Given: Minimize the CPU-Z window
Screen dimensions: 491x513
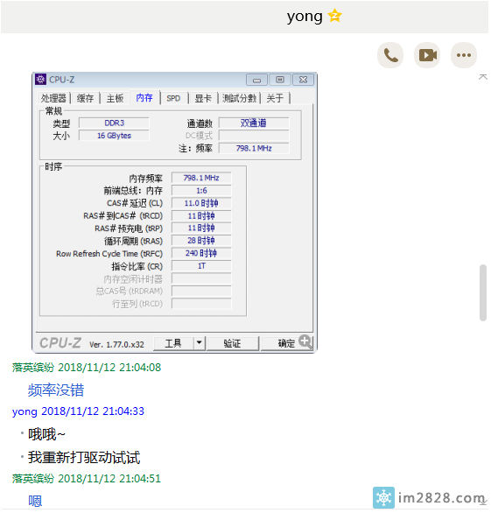Looking at the screenshot, I should pyautogui.click(x=256, y=80).
